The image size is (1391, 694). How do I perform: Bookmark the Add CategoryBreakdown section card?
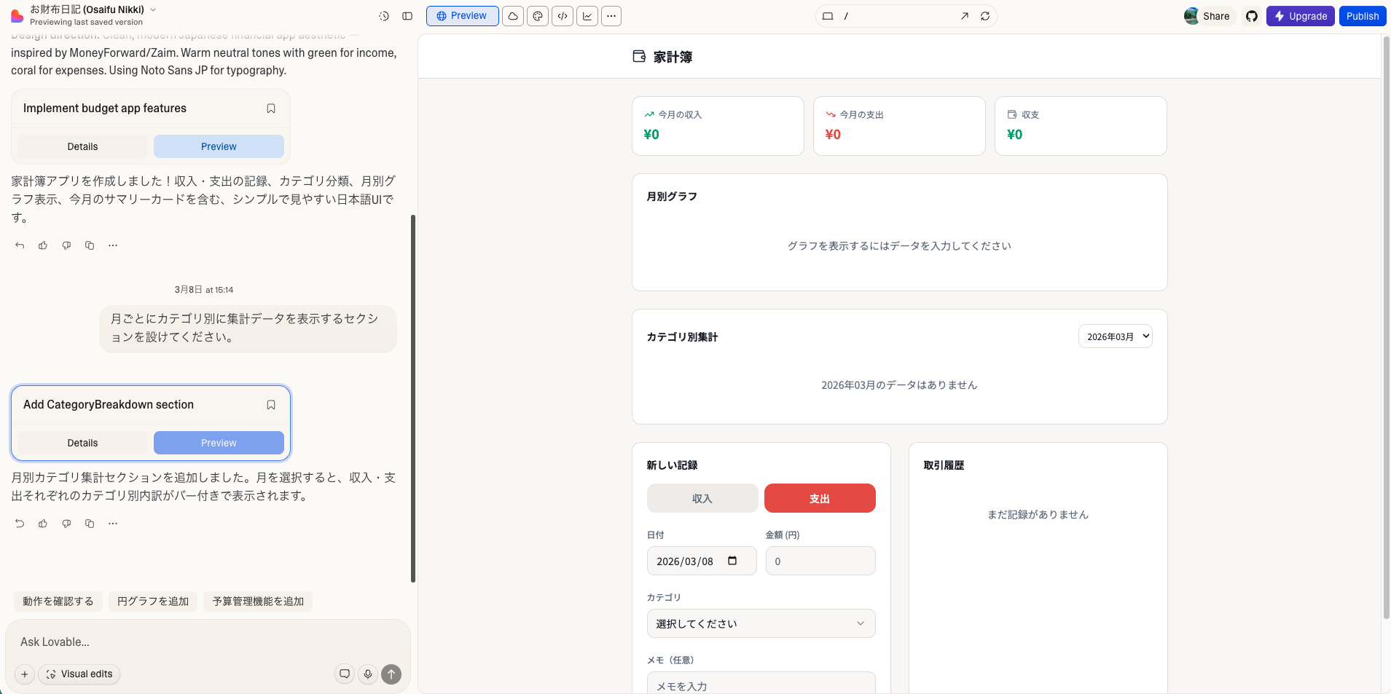[271, 405]
